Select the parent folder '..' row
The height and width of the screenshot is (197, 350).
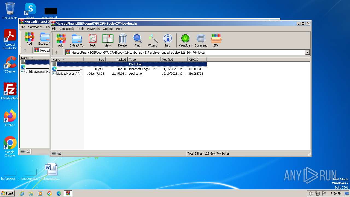129,64
